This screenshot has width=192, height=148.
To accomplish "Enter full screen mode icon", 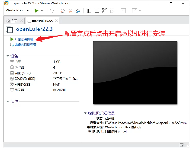I will point(105,11).
